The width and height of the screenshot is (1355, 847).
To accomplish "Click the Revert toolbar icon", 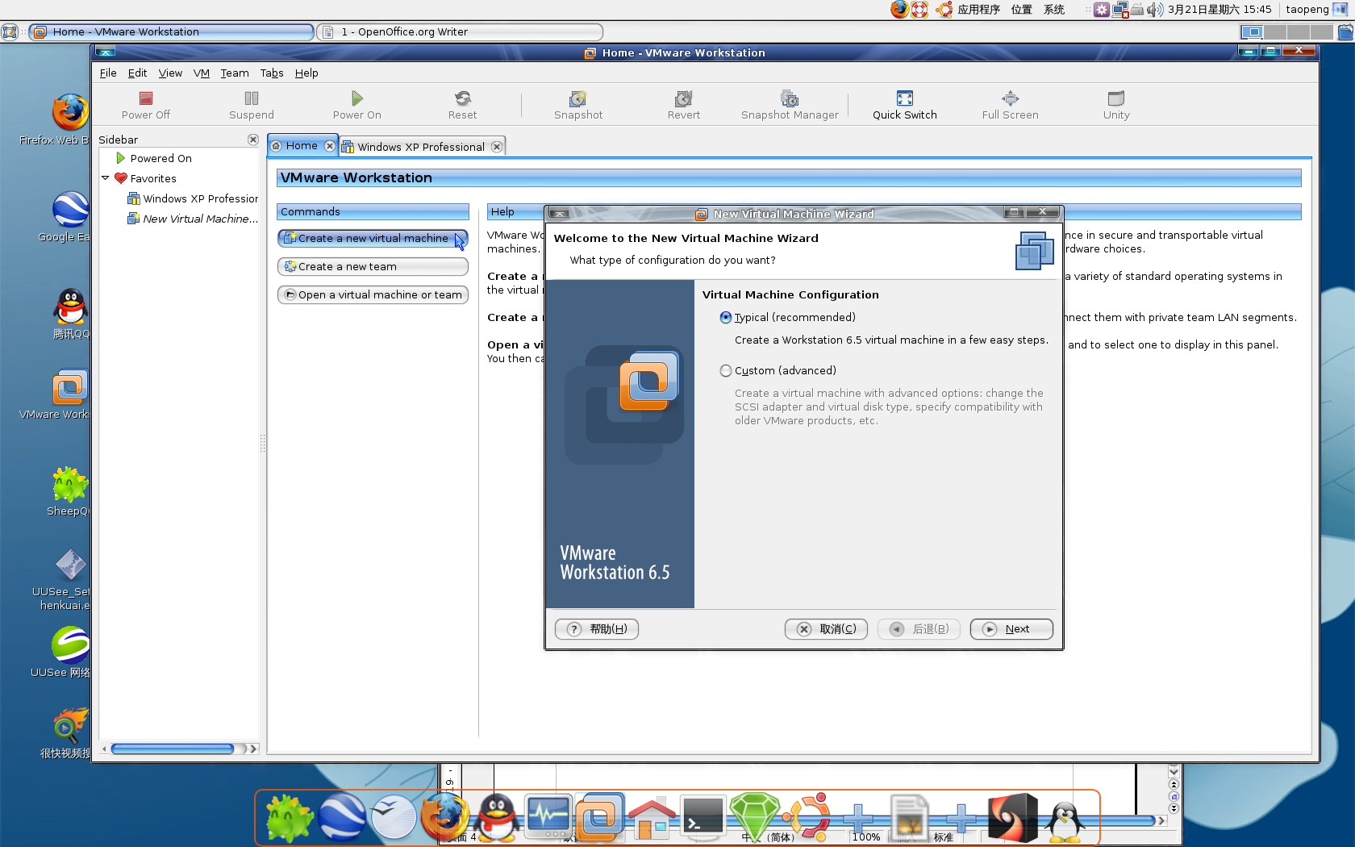I will pyautogui.click(x=683, y=98).
